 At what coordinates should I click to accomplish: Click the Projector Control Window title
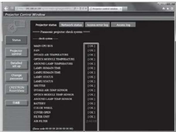[x=25, y=15]
